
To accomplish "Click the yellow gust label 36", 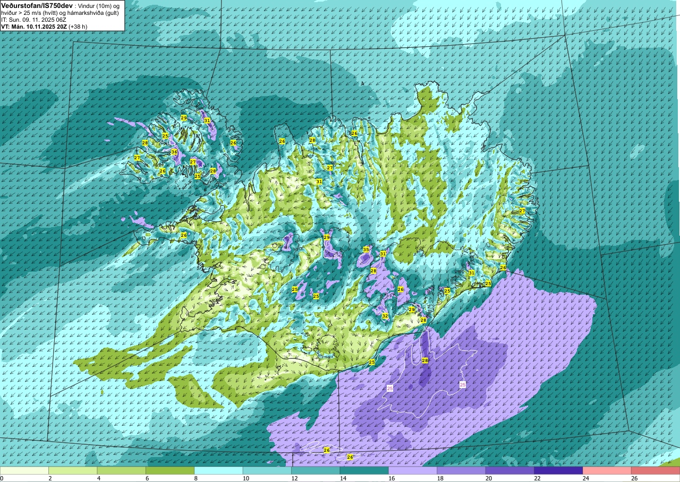I will tap(174, 152).
